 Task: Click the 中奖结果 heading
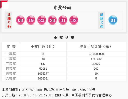coord(64,38)
